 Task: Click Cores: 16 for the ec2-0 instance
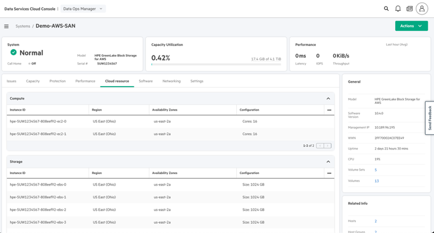click(249, 121)
